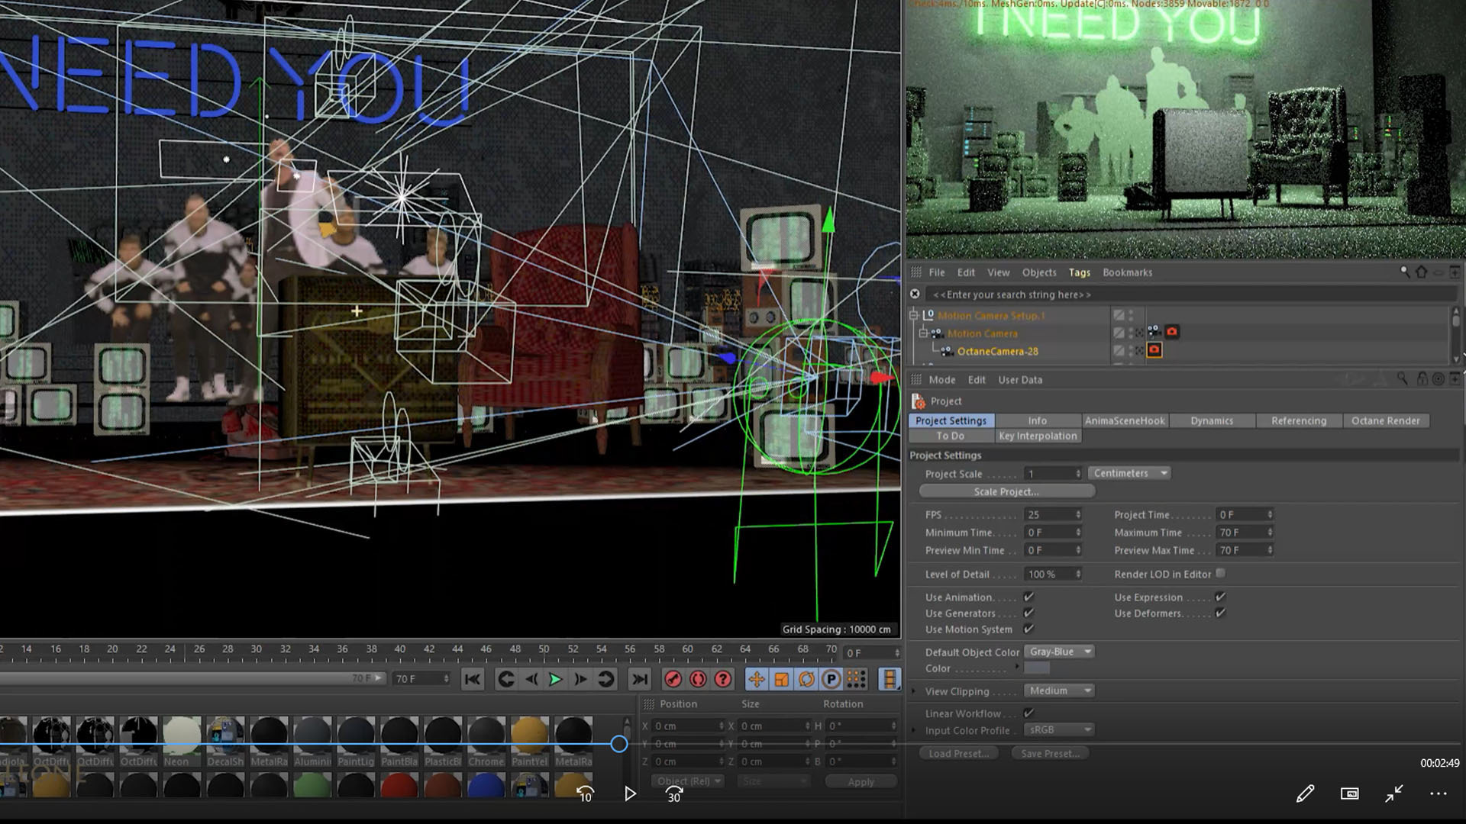Open Default Object Color Gray-Blue dropdown

[x=1060, y=652]
